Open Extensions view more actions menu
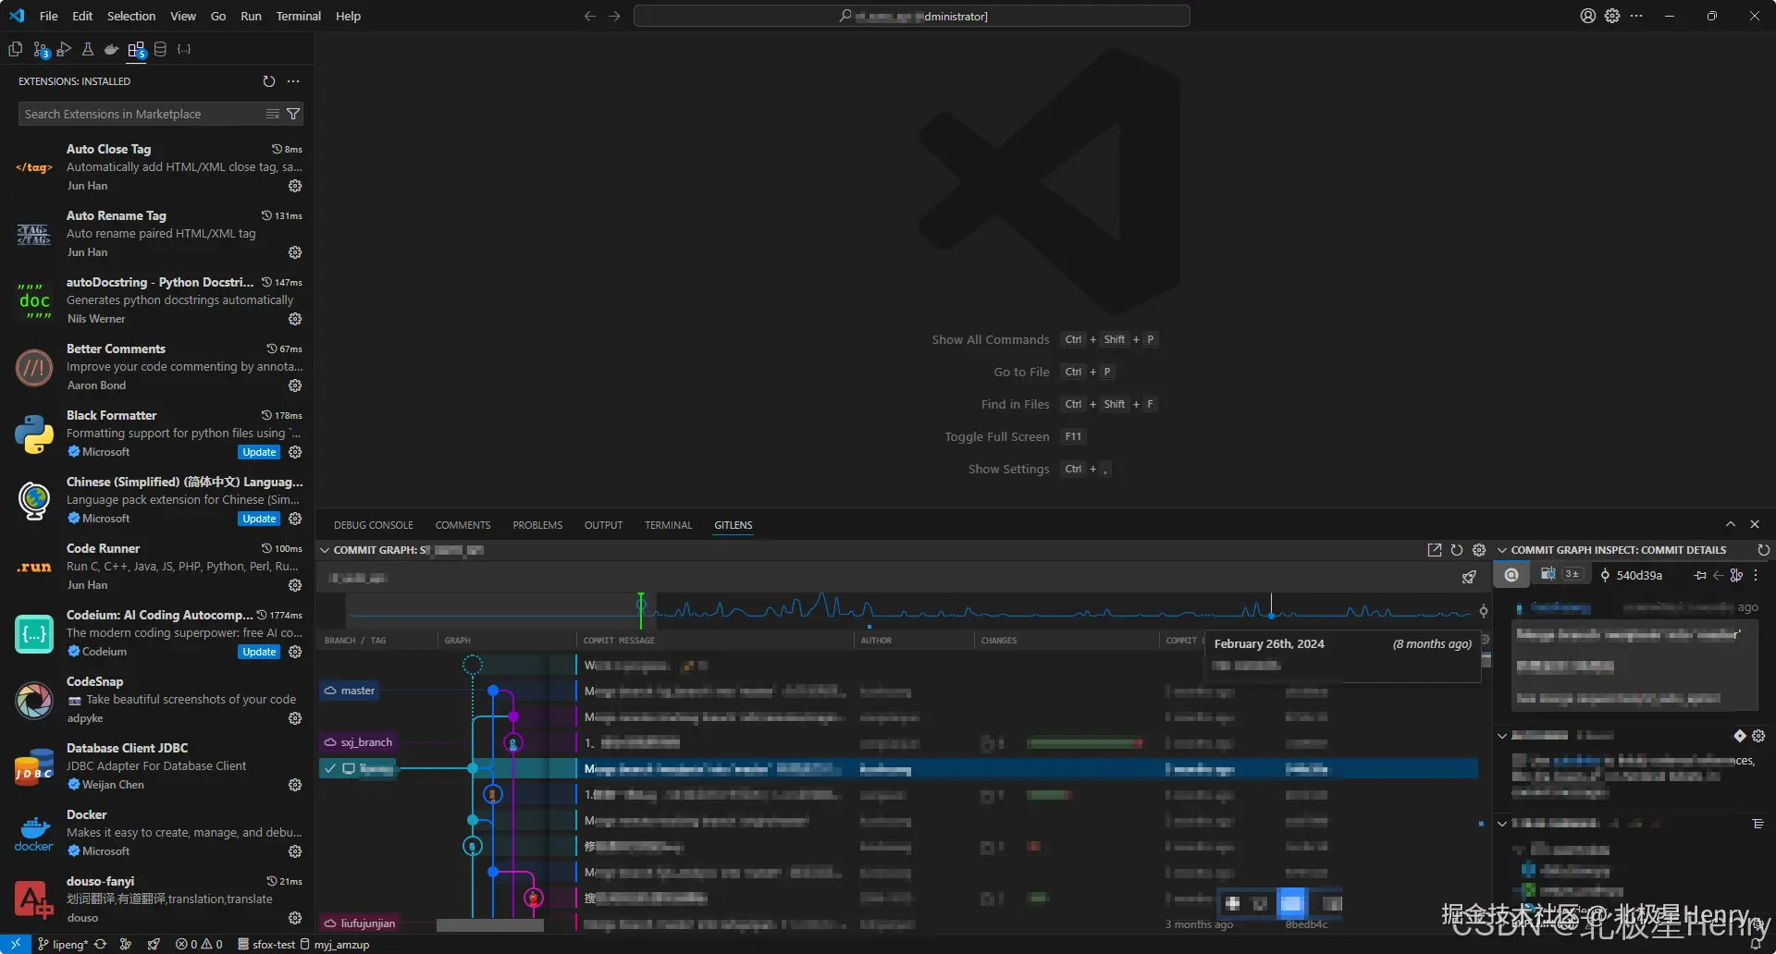Image resolution: width=1776 pixels, height=954 pixels. (293, 81)
